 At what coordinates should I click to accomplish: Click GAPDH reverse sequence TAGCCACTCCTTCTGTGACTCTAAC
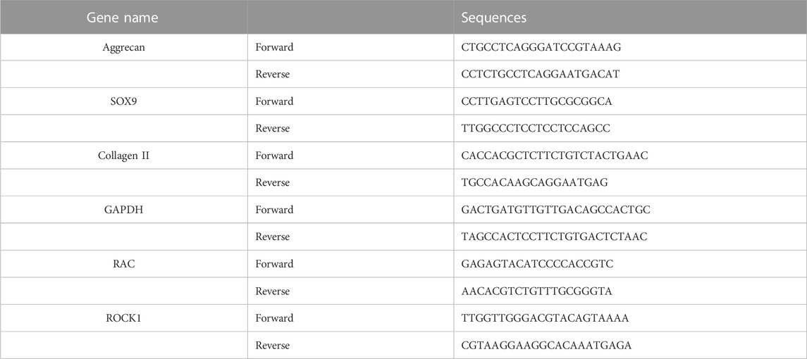click(x=554, y=237)
